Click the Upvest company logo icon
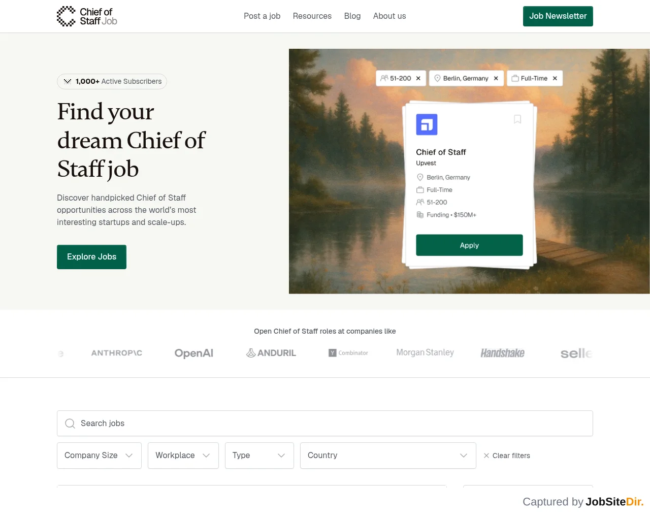This screenshot has height=517, width=650. point(427,124)
